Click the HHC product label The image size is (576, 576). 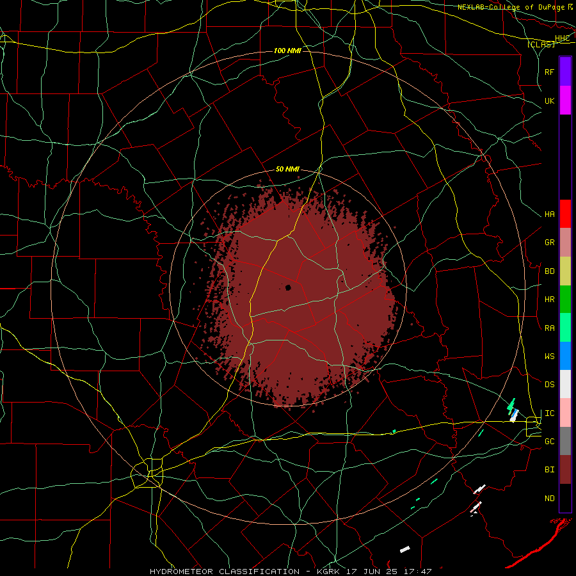[x=563, y=38]
